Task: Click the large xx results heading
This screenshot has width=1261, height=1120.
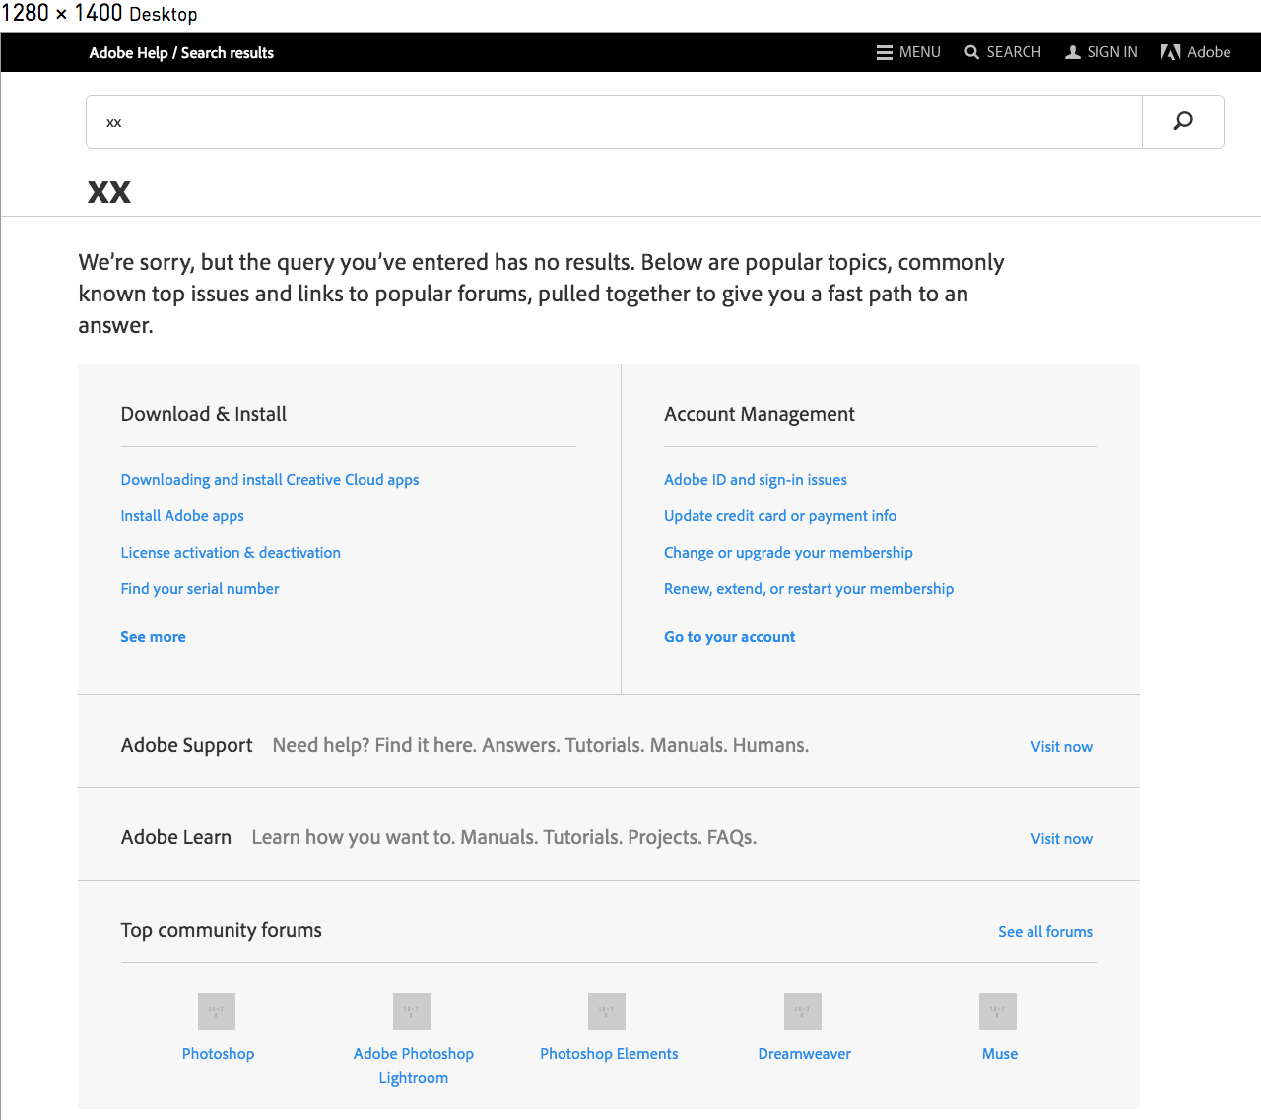Action: click(109, 192)
